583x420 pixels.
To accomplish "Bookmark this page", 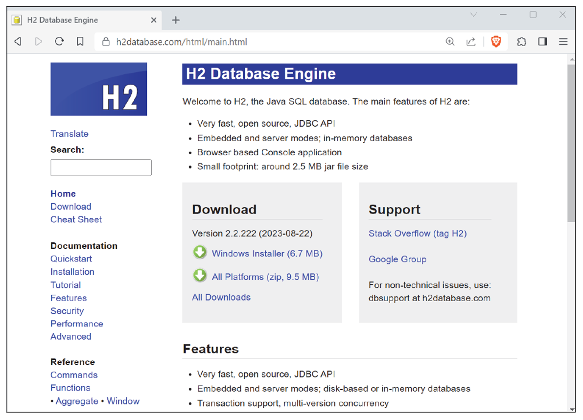I will [80, 42].
